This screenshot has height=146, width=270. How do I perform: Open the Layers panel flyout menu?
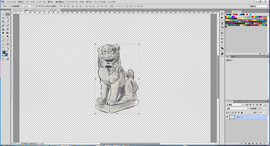[267, 102]
